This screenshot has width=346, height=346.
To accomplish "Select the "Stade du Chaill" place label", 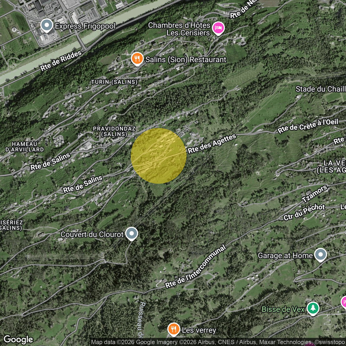I will (x=321, y=89).
